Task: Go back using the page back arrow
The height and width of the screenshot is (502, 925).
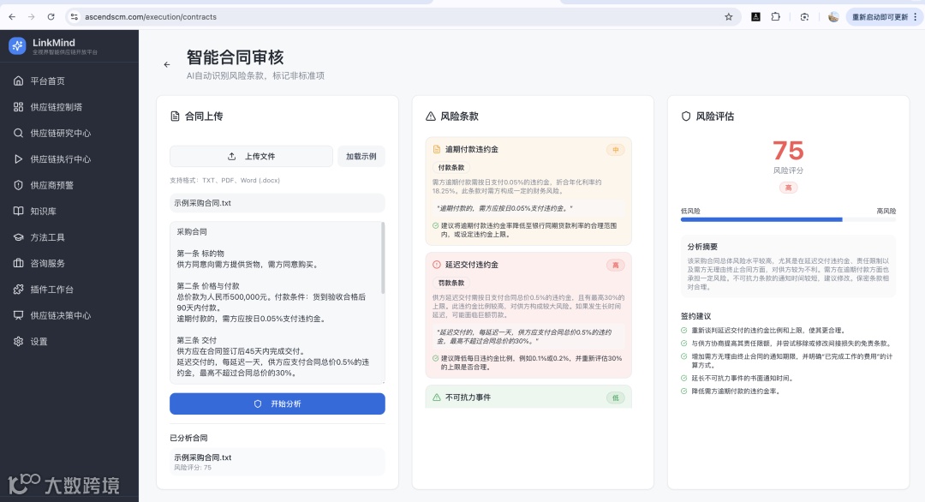Action: click(167, 65)
